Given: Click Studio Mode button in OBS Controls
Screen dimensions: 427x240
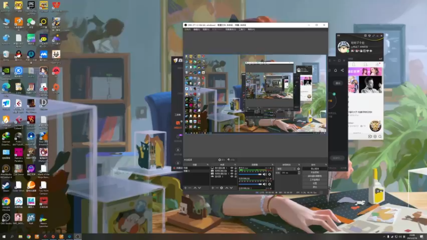Looking at the screenshot, I should click(x=315, y=180).
